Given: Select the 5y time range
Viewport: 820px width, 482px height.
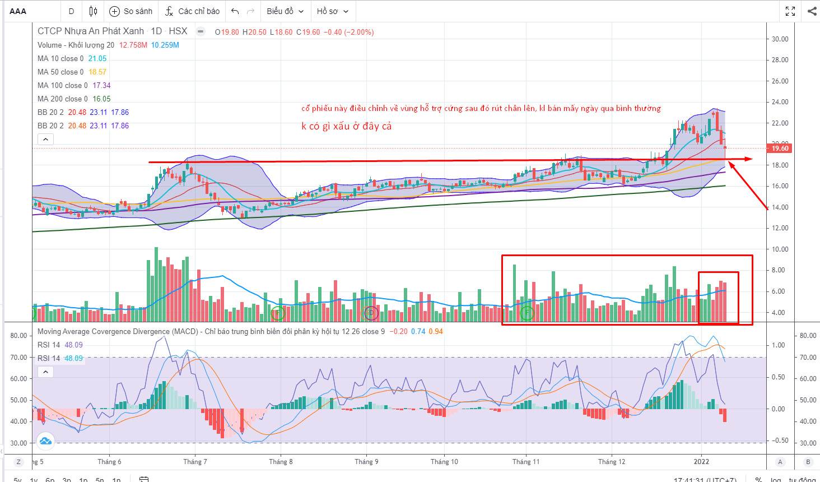Looking at the screenshot, I should 17,480.
